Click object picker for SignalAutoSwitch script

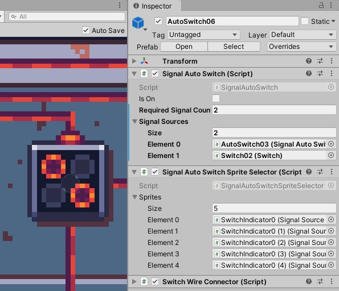pyautogui.click(x=331, y=87)
